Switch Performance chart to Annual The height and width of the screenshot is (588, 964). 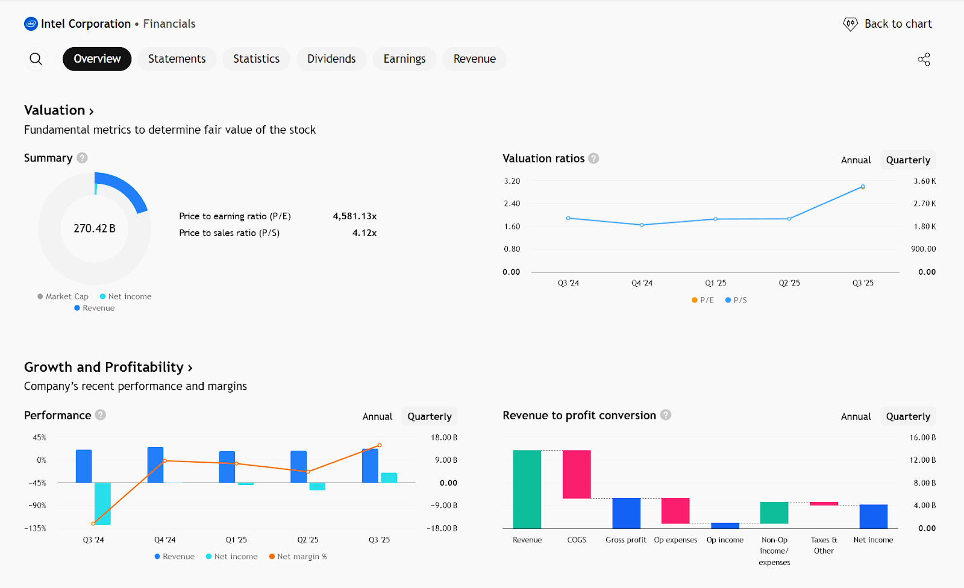click(377, 417)
